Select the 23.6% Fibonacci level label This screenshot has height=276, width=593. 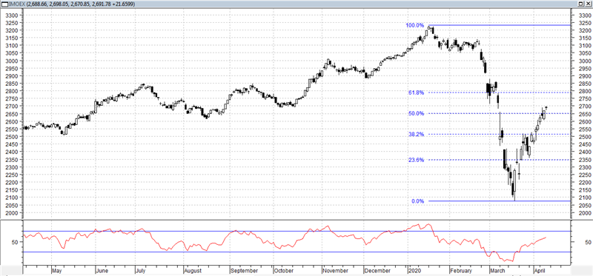tap(416, 160)
